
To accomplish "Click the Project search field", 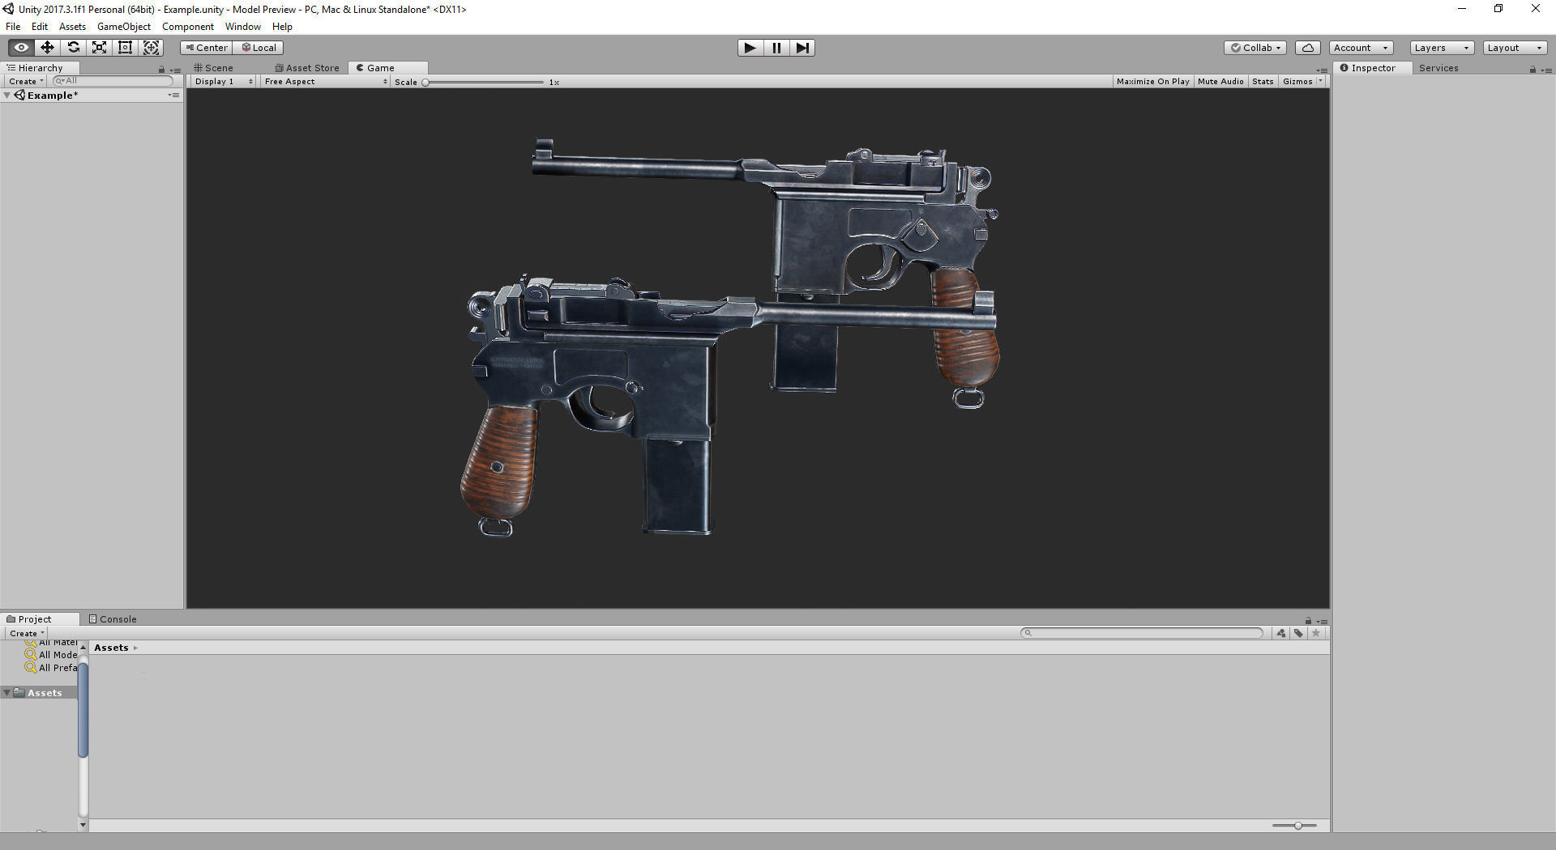I will click(x=1142, y=633).
